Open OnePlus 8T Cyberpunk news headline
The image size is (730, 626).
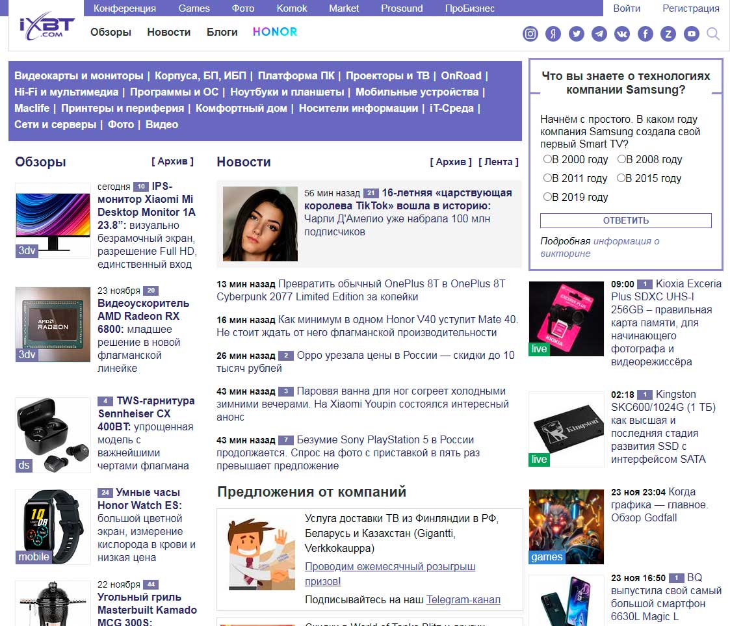tap(361, 290)
